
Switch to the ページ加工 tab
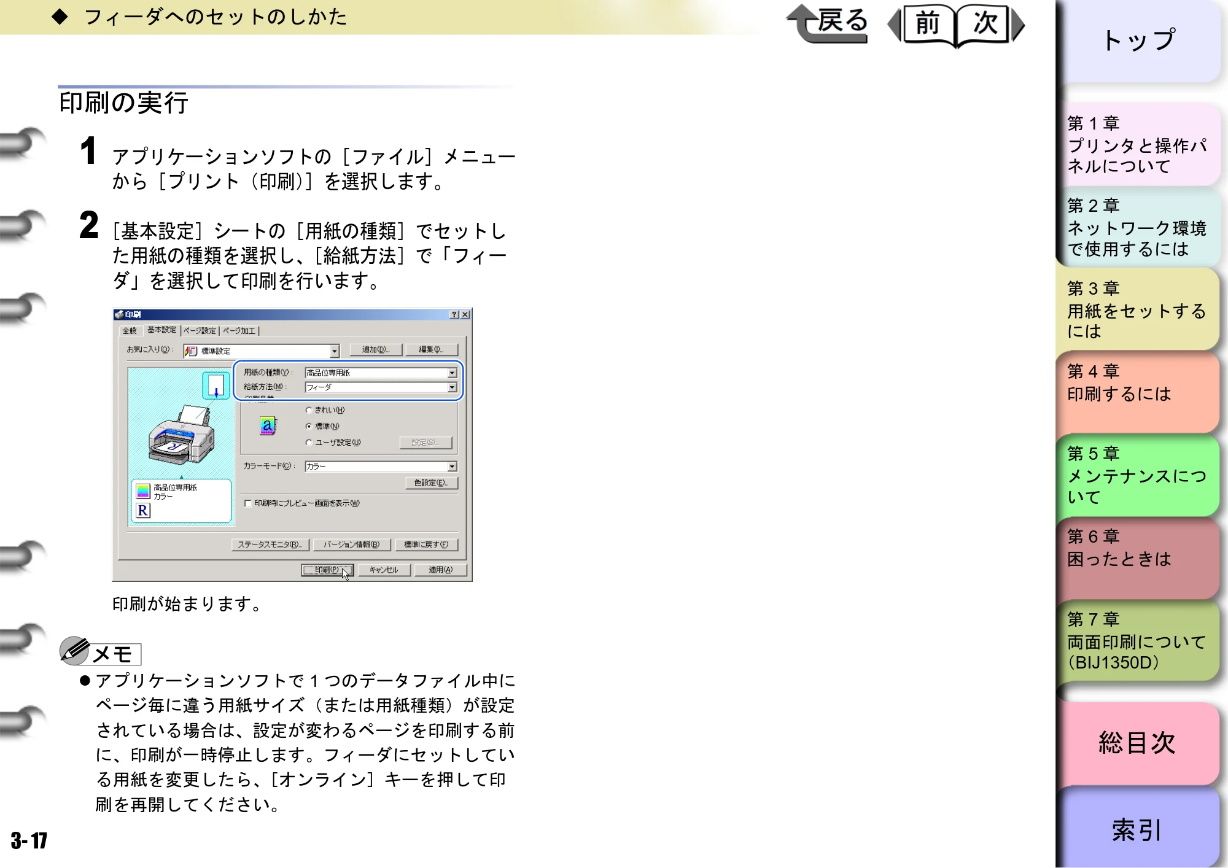pyautogui.click(x=239, y=331)
